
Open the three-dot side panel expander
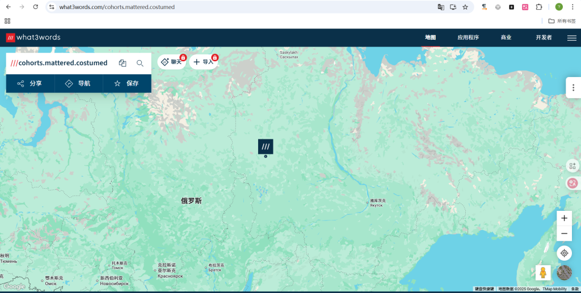(x=574, y=88)
